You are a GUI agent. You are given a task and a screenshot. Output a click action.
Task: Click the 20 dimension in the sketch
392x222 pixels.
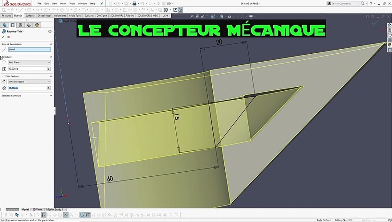click(219, 42)
